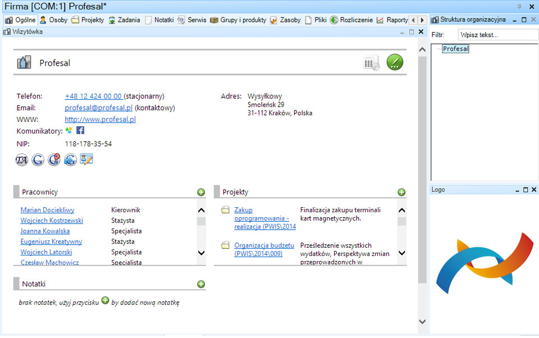Click the plain round G icon
This screenshot has height=338, width=539.
(x=38, y=159)
